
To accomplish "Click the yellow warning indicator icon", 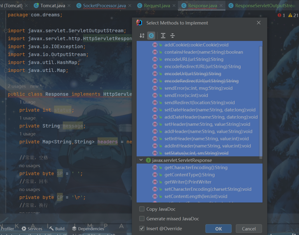I will [x=290, y=15].
